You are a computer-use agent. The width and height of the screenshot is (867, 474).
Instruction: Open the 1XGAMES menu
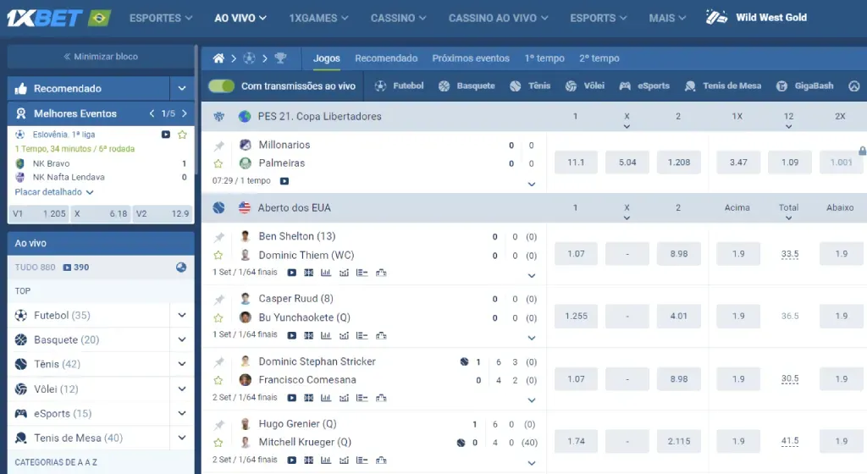[x=318, y=19]
